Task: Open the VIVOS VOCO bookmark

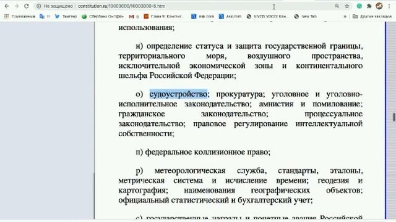Action: (267, 17)
